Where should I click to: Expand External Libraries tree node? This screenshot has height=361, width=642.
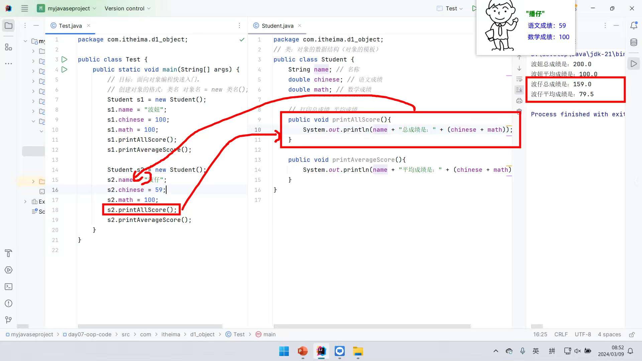25,202
